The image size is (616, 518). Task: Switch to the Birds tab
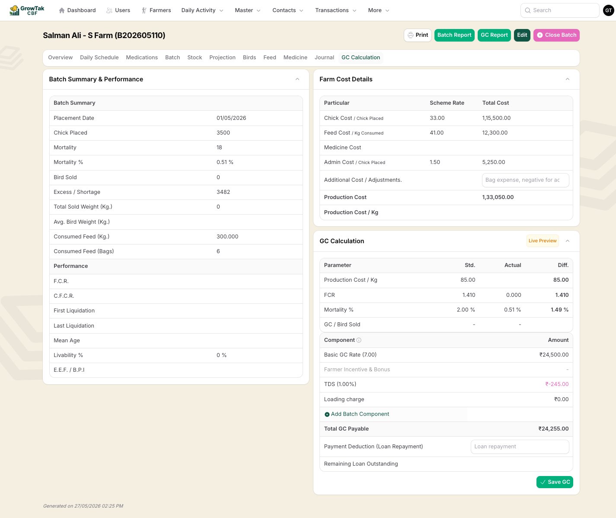point(249,58)
